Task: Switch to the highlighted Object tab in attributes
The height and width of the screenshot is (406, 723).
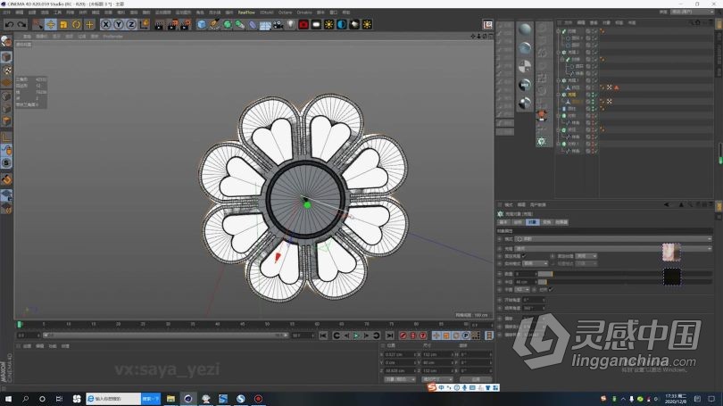Action: click(x=532, y=222)
